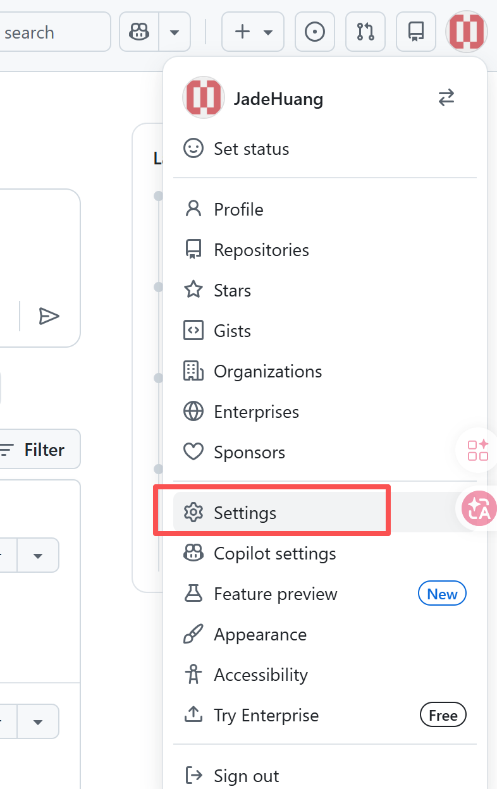Select Repositories in the user menu
Viewport: 497px width, 789px height.
click(x=261, y=250)
